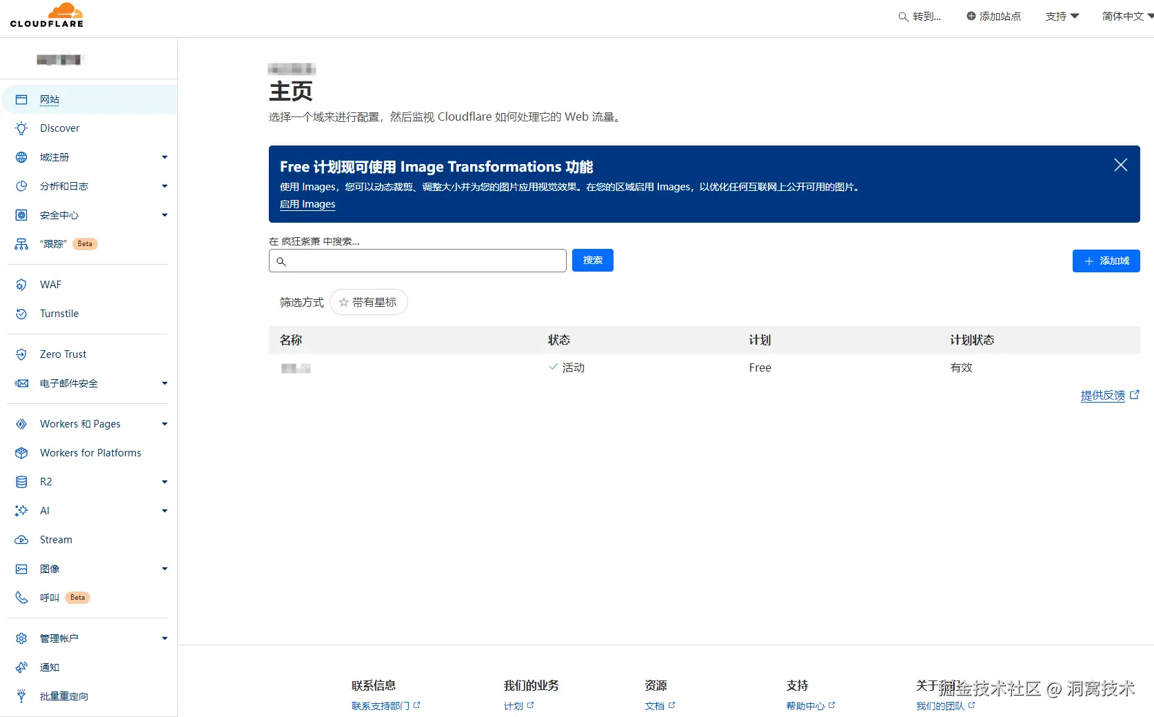
Task: Open the 联系支持部门 footer link
Action: (x=386, y=706)
